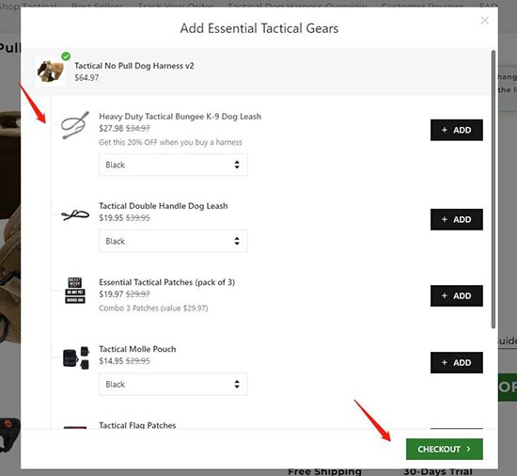Open the Molle Pouch color dropdown
The height and width of the screenshot is (476, 517).
click(x=173, y=385)
